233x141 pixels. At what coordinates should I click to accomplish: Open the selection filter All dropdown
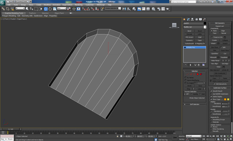pos(20,8)
